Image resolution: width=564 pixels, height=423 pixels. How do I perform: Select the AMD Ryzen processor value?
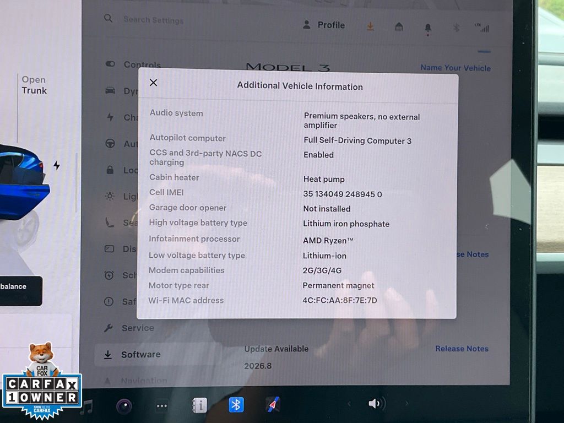328,241
